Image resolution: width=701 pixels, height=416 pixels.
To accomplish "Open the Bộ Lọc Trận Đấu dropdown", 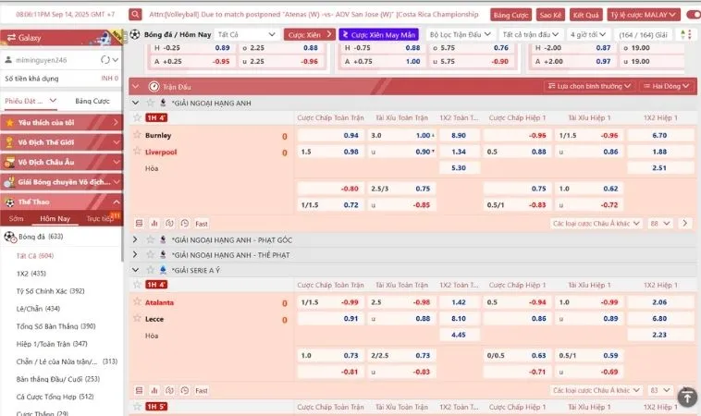I will (461, 34).
